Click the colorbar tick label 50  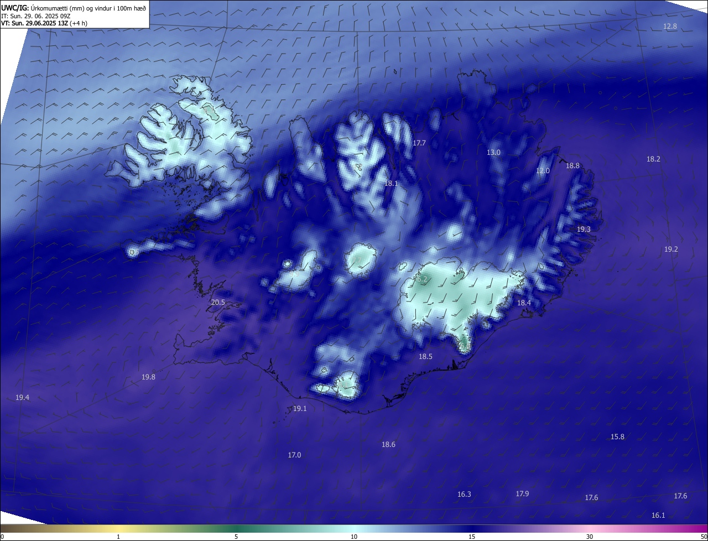[704, 537]
